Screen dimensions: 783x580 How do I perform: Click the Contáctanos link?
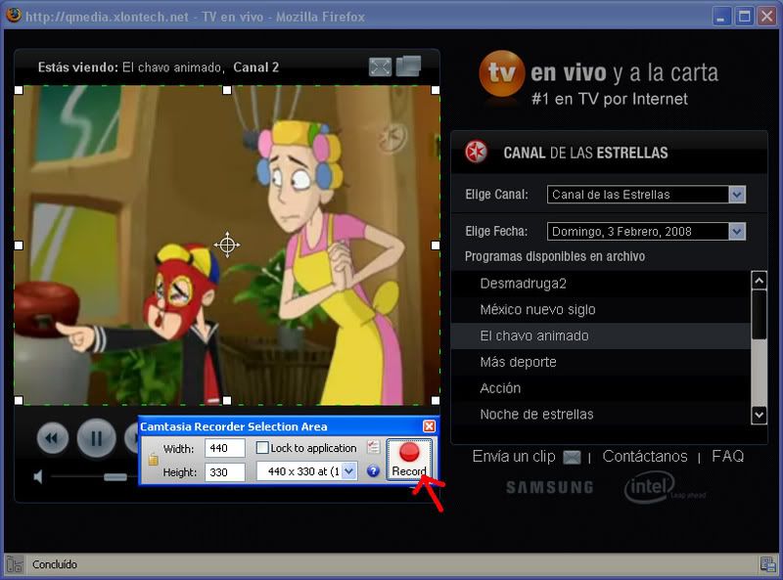click(645, 457)
